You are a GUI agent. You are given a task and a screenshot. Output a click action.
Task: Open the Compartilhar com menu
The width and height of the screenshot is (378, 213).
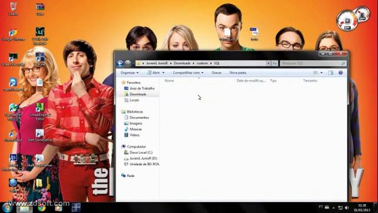[188, 73]
